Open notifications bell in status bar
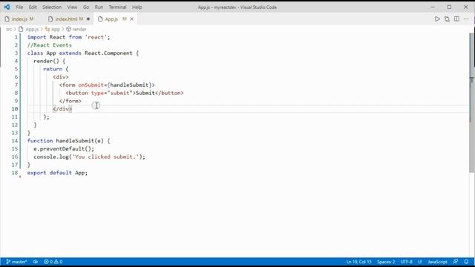The width and height of the screenshot is (475, 267). [466, 262]
